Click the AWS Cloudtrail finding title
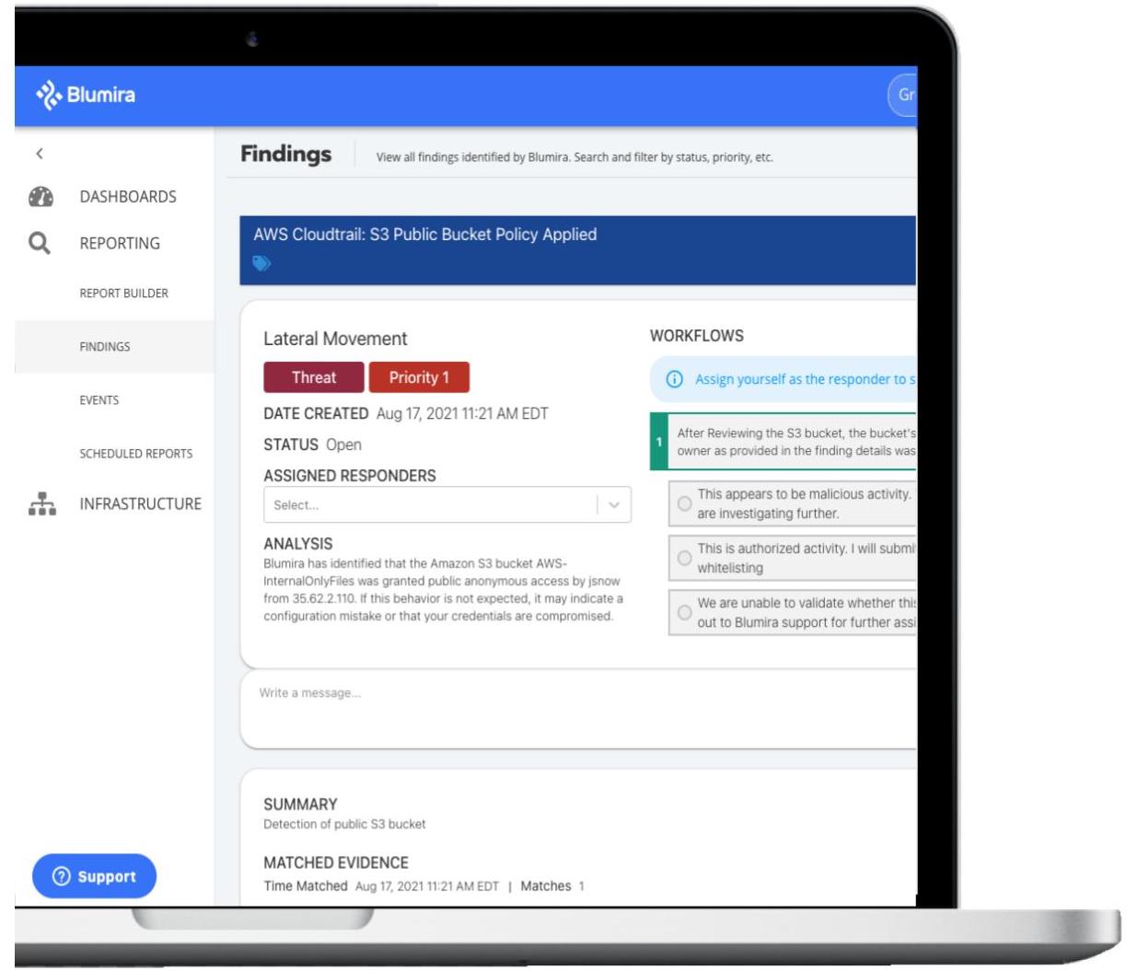The height and width of the screenshot is (971, 1138). 425,235
